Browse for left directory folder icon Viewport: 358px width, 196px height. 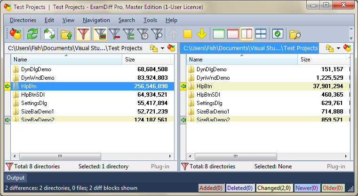[x=154, y=48]
